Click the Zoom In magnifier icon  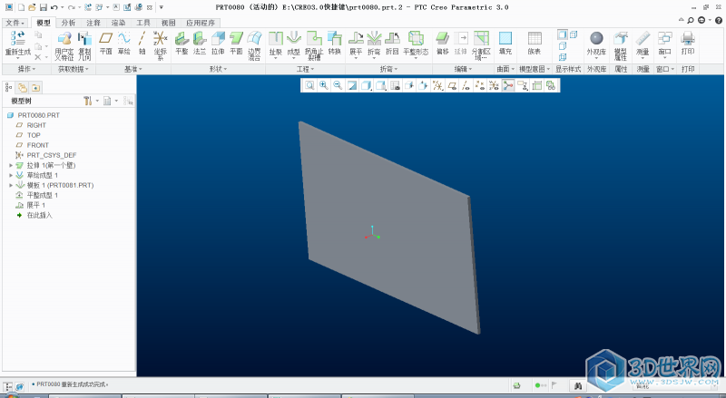(x=324, y=85)
